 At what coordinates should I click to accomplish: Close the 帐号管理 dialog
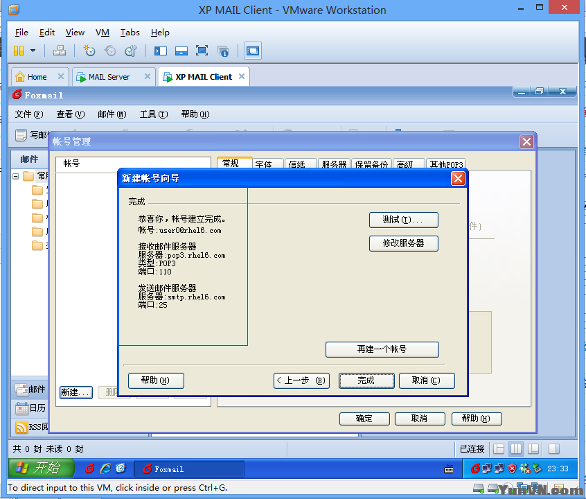526,142
